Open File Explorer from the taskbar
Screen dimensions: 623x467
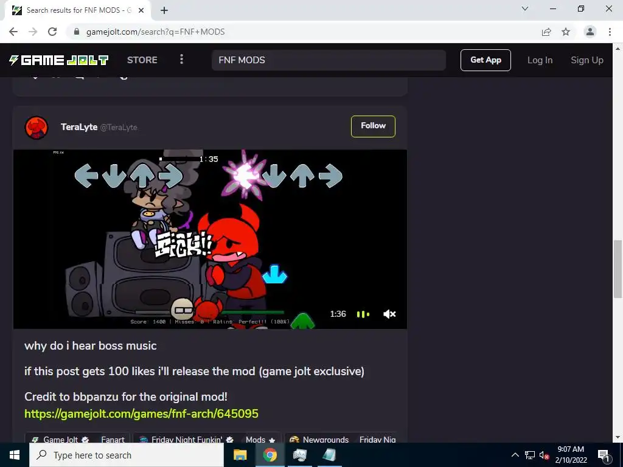(x=240, y=455)
